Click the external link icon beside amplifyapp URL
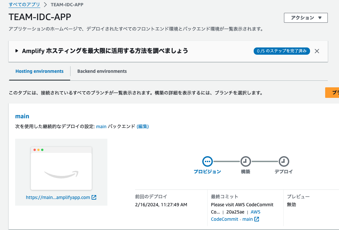Viewport: 339px width, 230px height. pos(94,197)
